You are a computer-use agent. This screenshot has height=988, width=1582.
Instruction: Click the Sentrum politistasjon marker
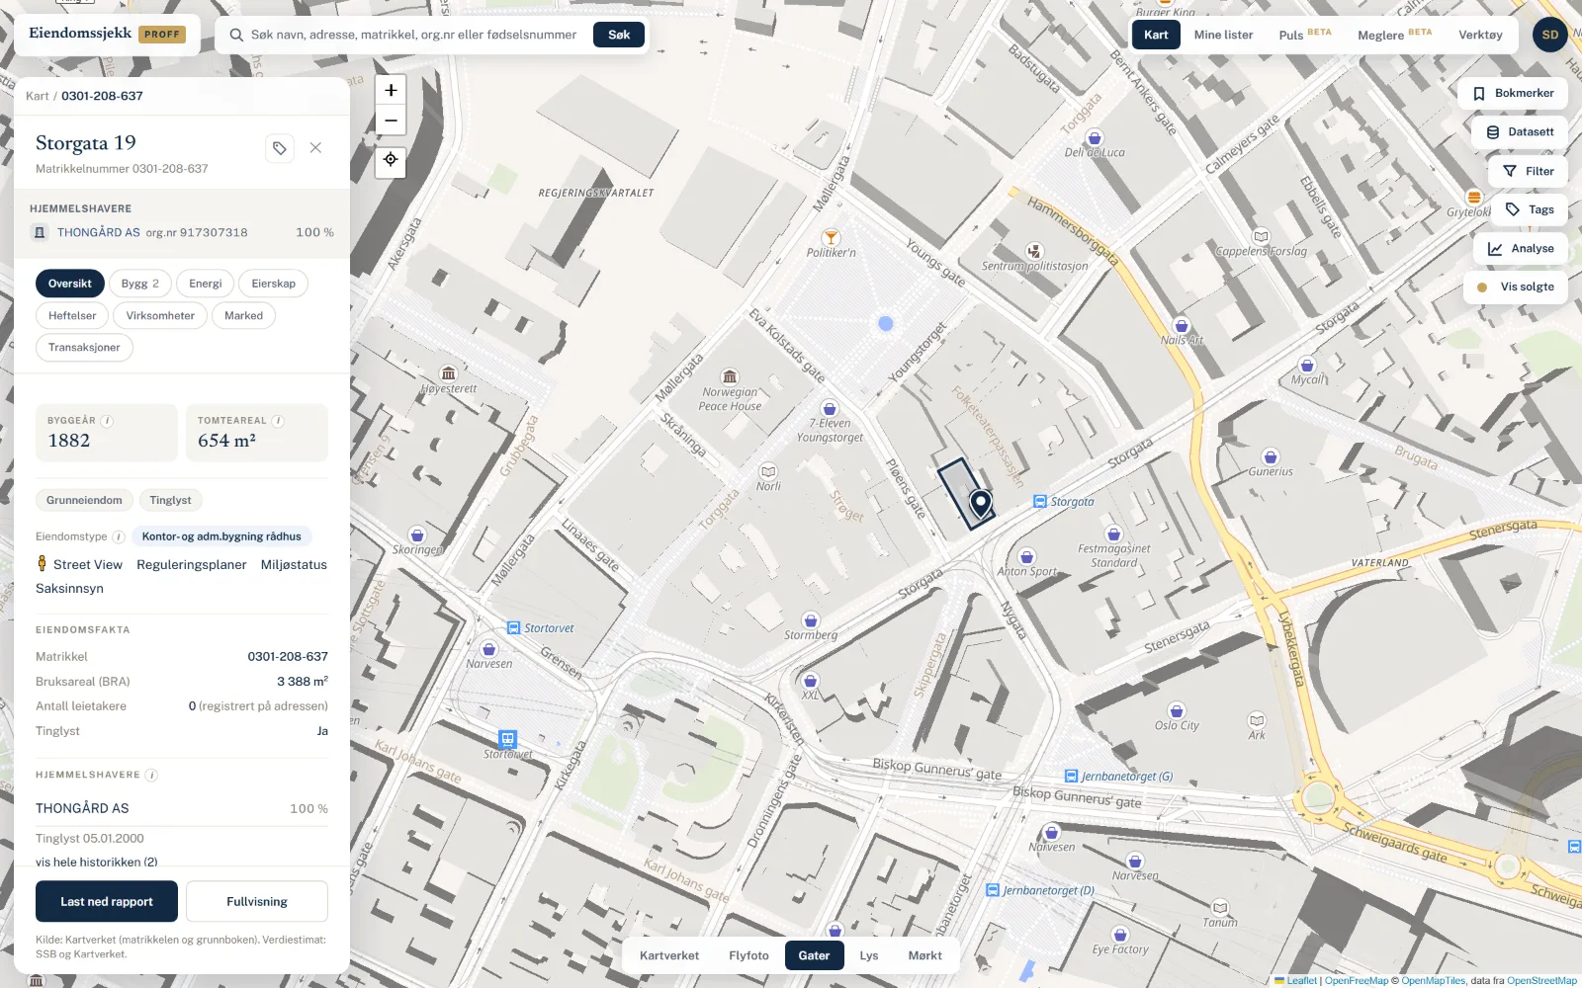(x=1034, y=252)
